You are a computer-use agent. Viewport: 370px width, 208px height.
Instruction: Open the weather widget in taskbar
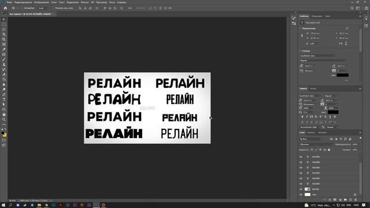pos(317,205)
